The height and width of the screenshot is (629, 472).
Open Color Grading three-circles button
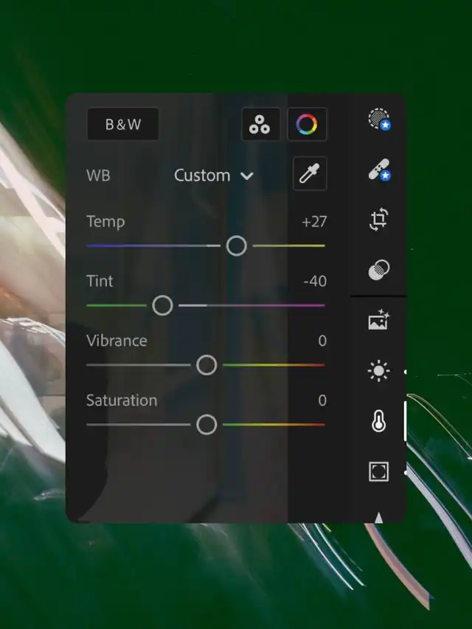[260, 125]
